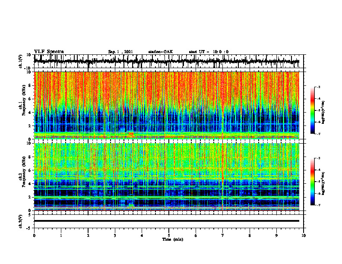
Task: Click the "2" minute tick on time axis
Action: pyautogui.click(x=88, y=236)
